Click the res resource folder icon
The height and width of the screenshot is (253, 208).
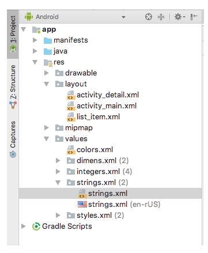(48, 63)
